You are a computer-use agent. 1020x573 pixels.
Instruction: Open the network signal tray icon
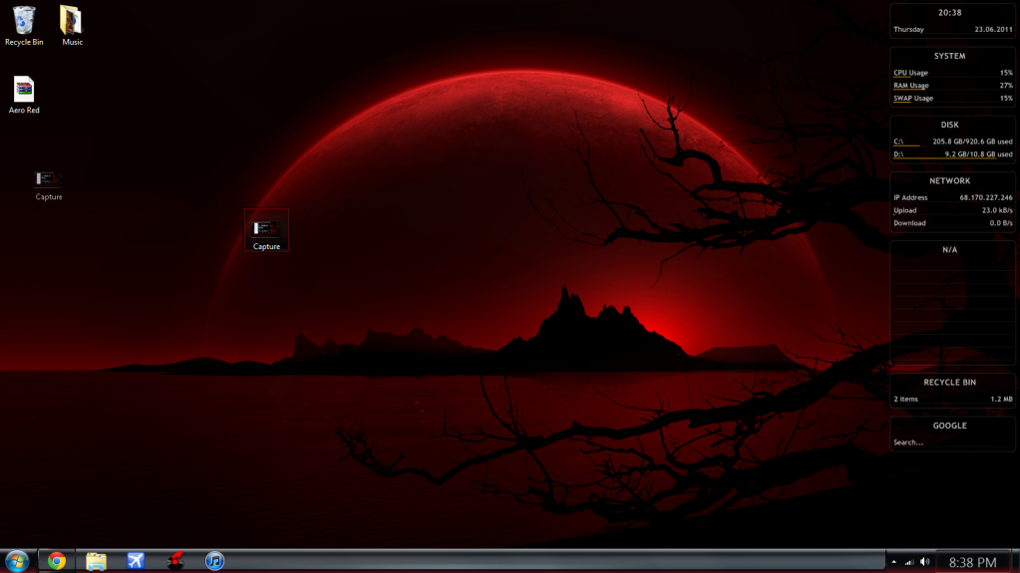[x=908, y=562]
